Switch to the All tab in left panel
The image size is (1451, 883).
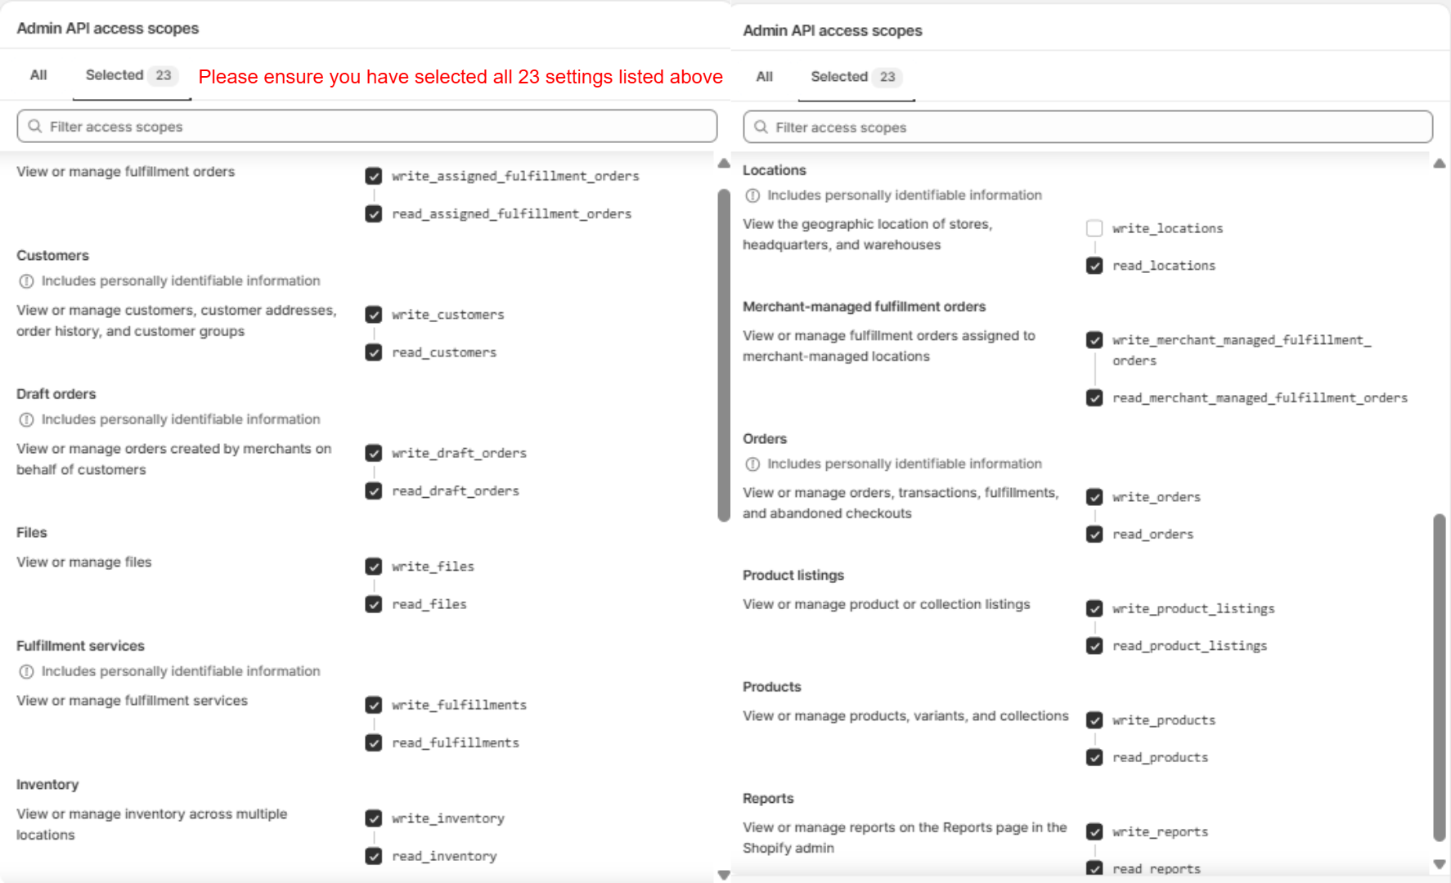click(x=38, y=75)
